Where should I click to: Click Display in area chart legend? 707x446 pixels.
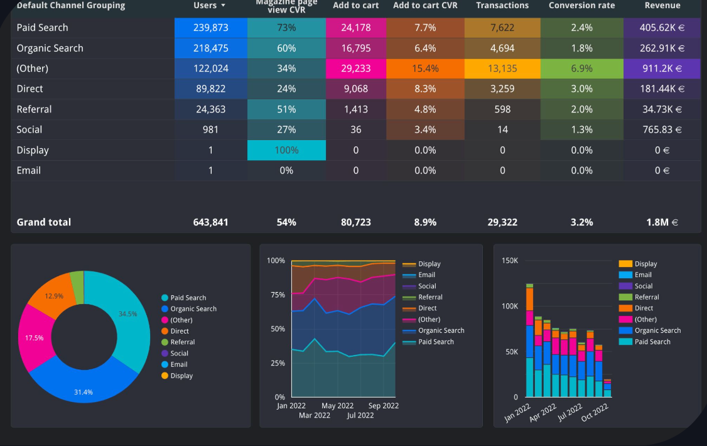click(x=421, y=264)
